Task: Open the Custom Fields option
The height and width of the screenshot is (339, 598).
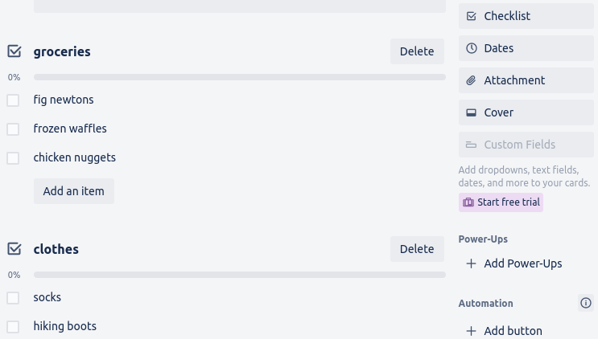Action: click(525, 145)
